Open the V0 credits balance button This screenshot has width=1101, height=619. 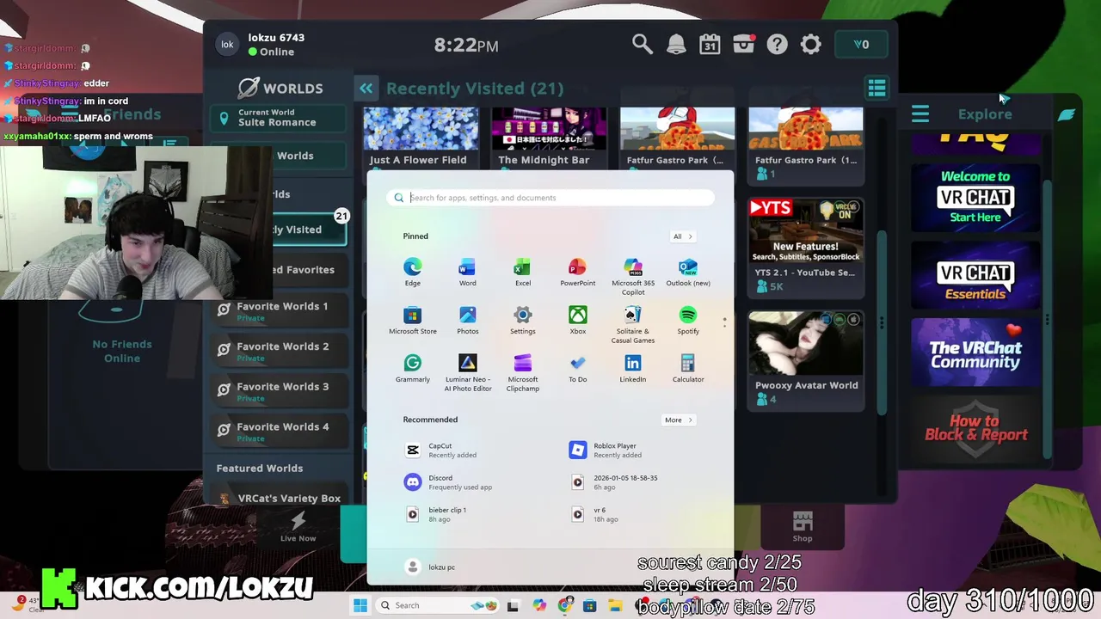(x=861, y=45)
